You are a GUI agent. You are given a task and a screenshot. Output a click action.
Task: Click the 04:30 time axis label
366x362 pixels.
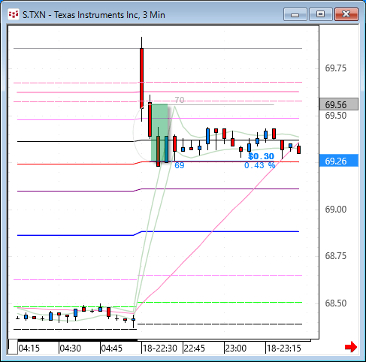[71, 348]
